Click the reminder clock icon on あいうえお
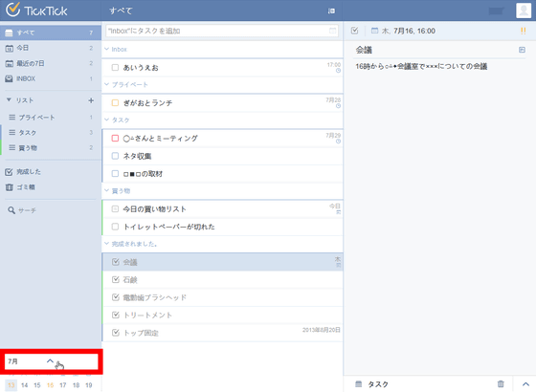536x392 pixels. [x=338, y=71]
